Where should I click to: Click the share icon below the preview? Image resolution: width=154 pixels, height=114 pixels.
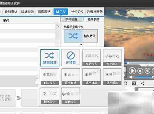tap(143, 83)
